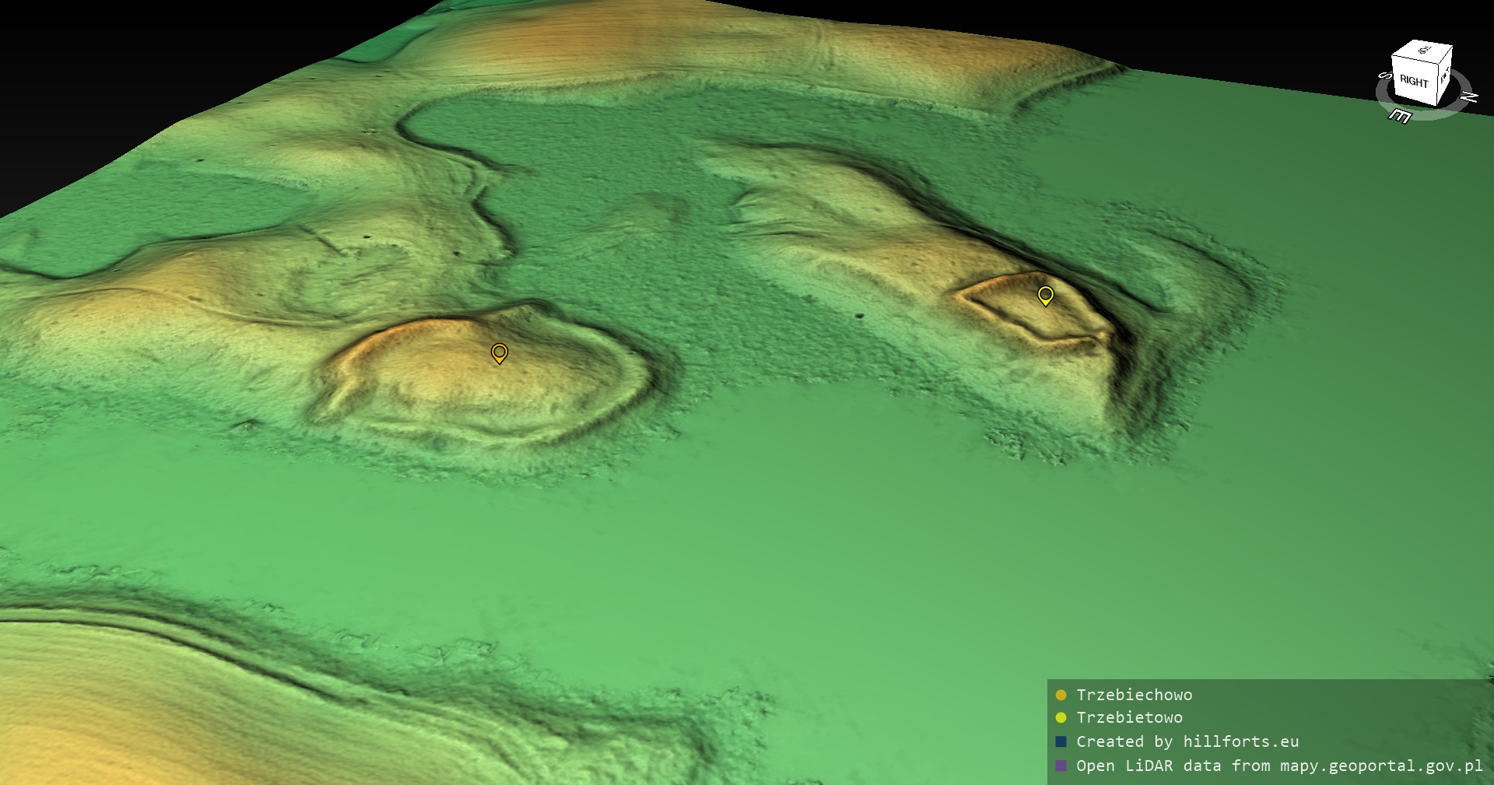Click the RIGHT face of the view cube
Image resolution: width=1494 pixels, height=785 pixels.
point(1413,81)
